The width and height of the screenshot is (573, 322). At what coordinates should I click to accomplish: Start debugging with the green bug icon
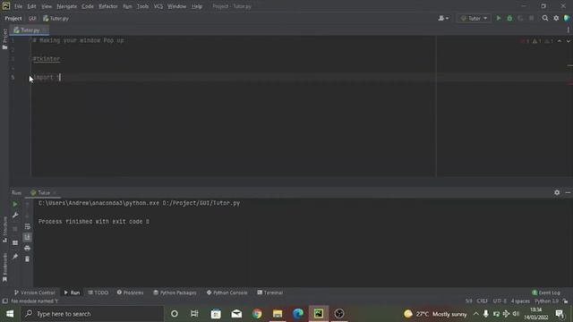509,18
